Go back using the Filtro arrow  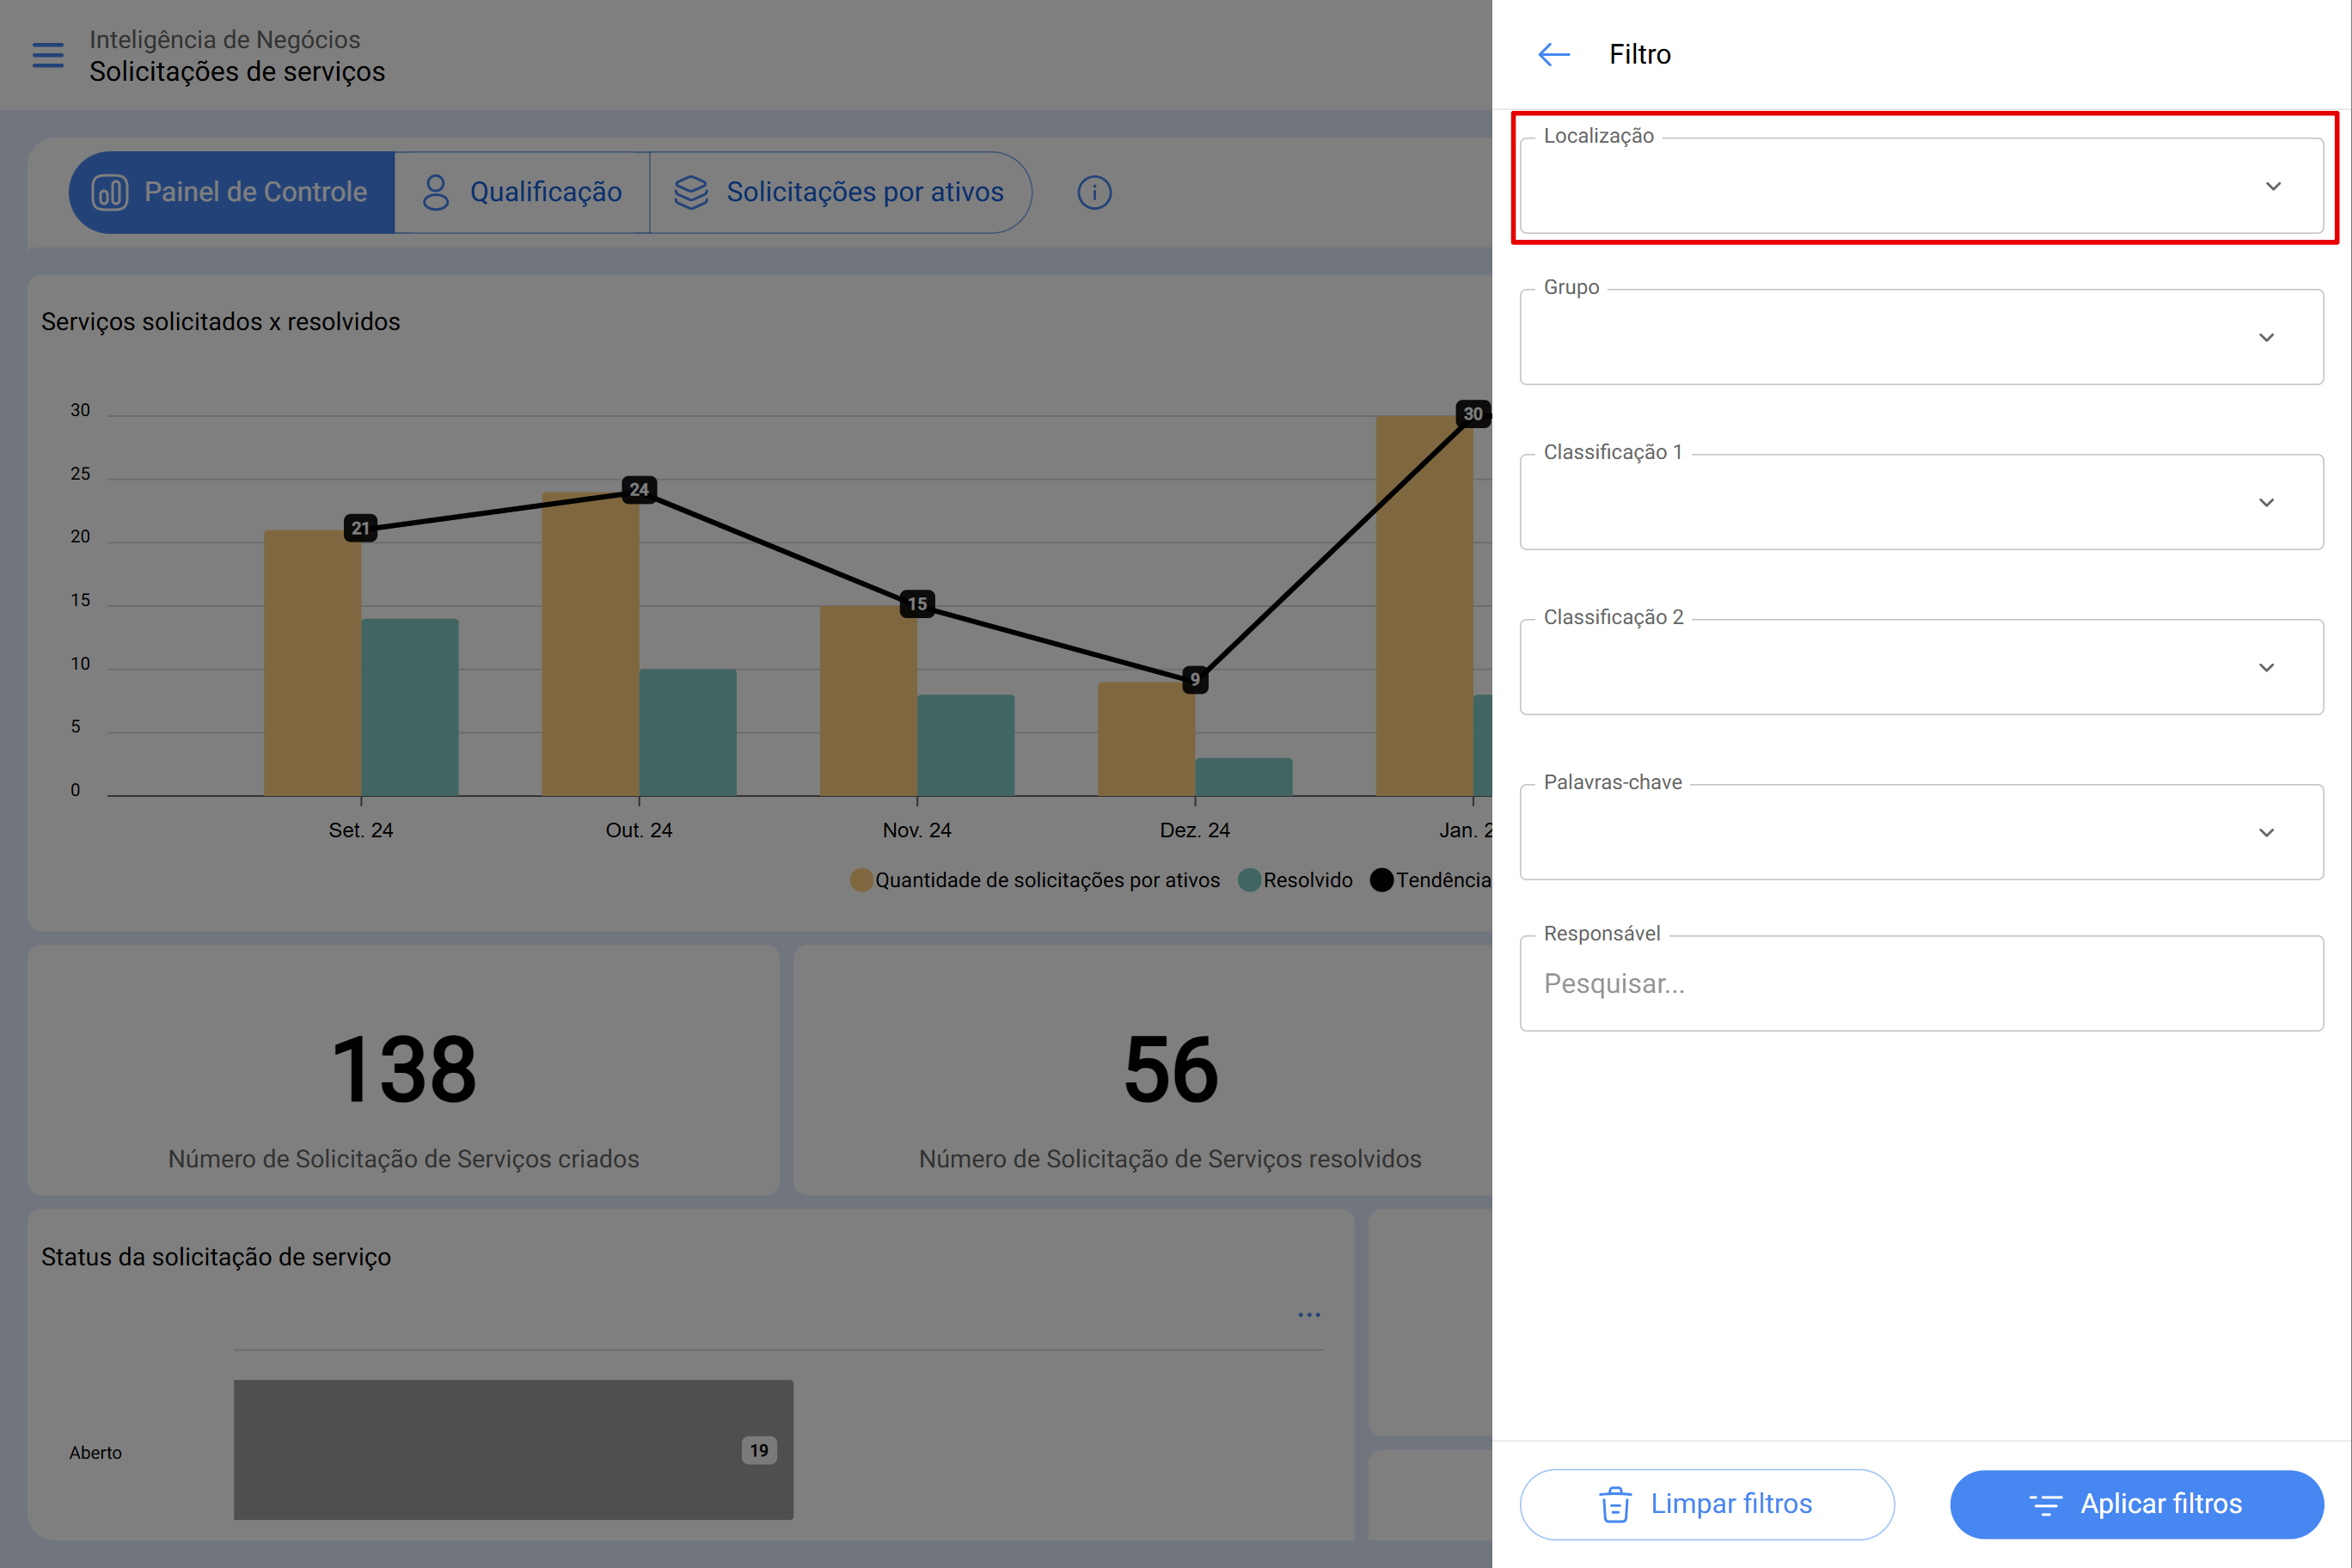[1553, 54]
